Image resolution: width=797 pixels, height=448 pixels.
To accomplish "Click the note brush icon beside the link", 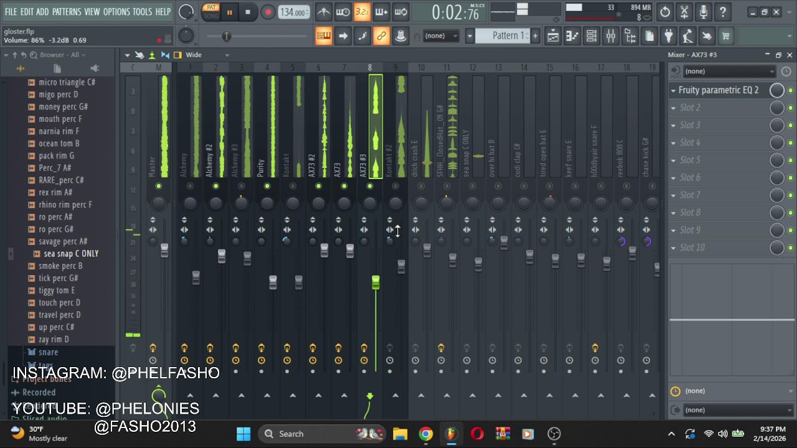I will pos(362,36).
